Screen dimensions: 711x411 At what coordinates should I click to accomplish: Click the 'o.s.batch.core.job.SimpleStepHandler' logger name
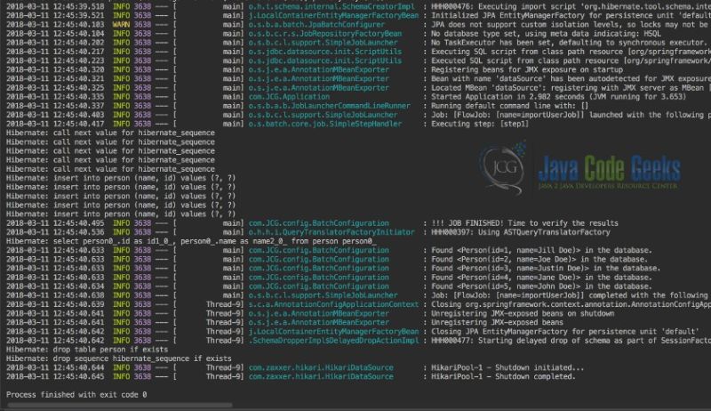click(x=325, y=124)
